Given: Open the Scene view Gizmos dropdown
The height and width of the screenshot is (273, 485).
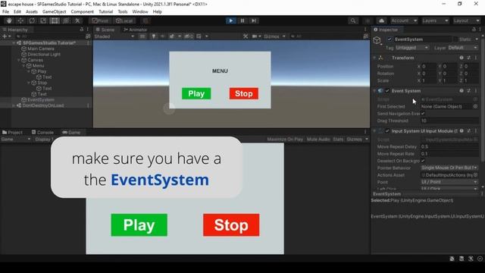Looking at the screenshot, I should coord(274,36).
